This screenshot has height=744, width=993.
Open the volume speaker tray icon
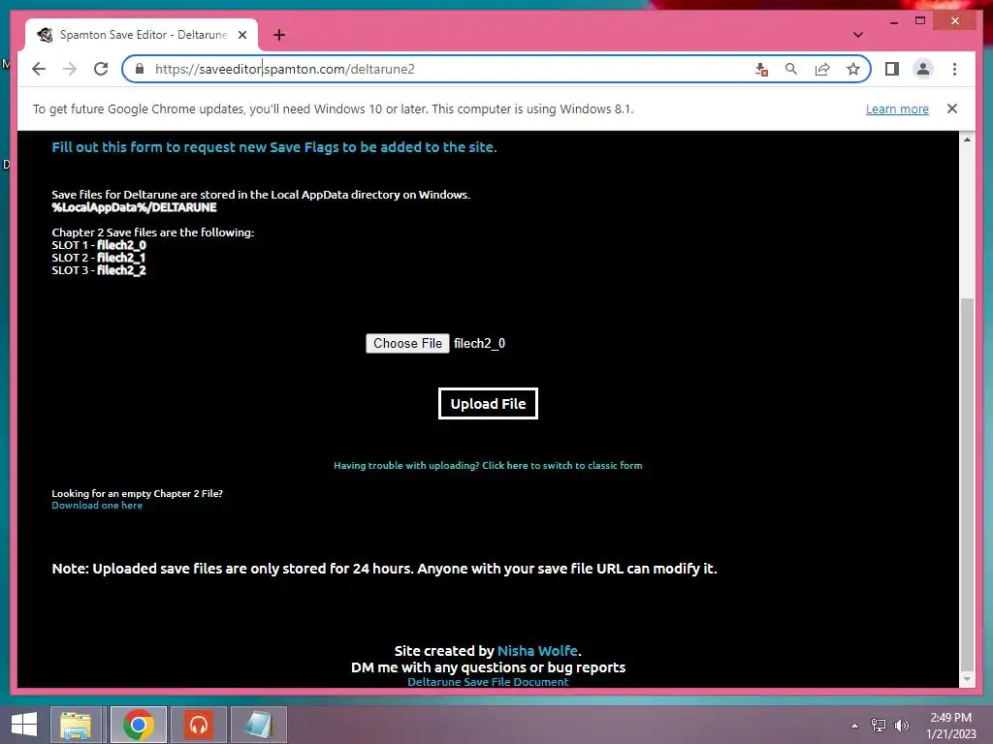pos(901,726)
